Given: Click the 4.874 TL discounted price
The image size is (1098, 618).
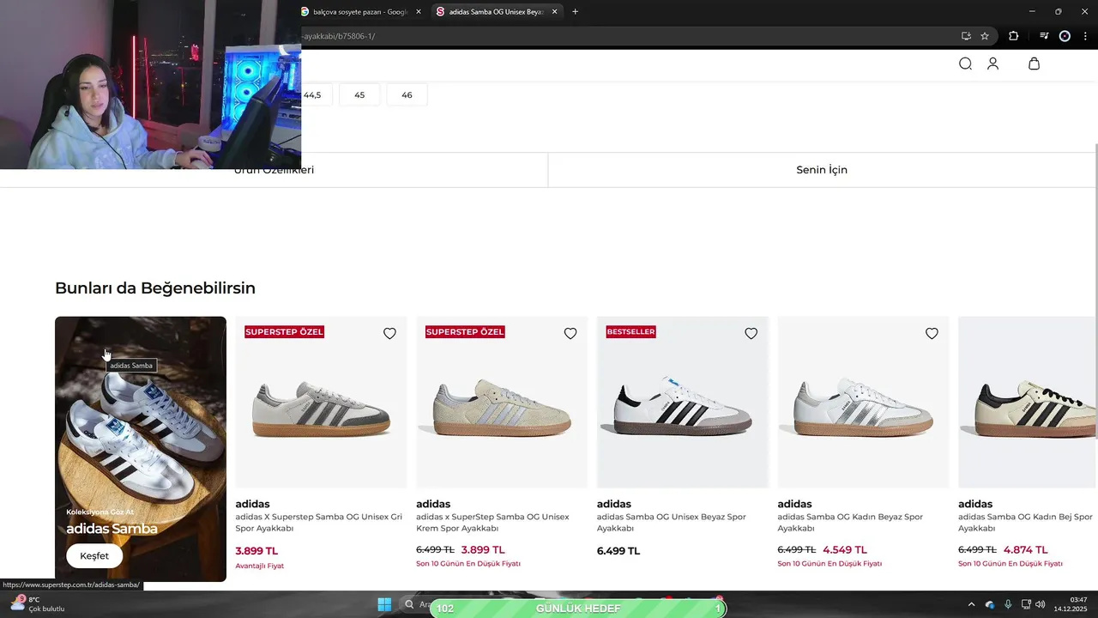Looking at the screenshot, I should (x=1025, y=550).
